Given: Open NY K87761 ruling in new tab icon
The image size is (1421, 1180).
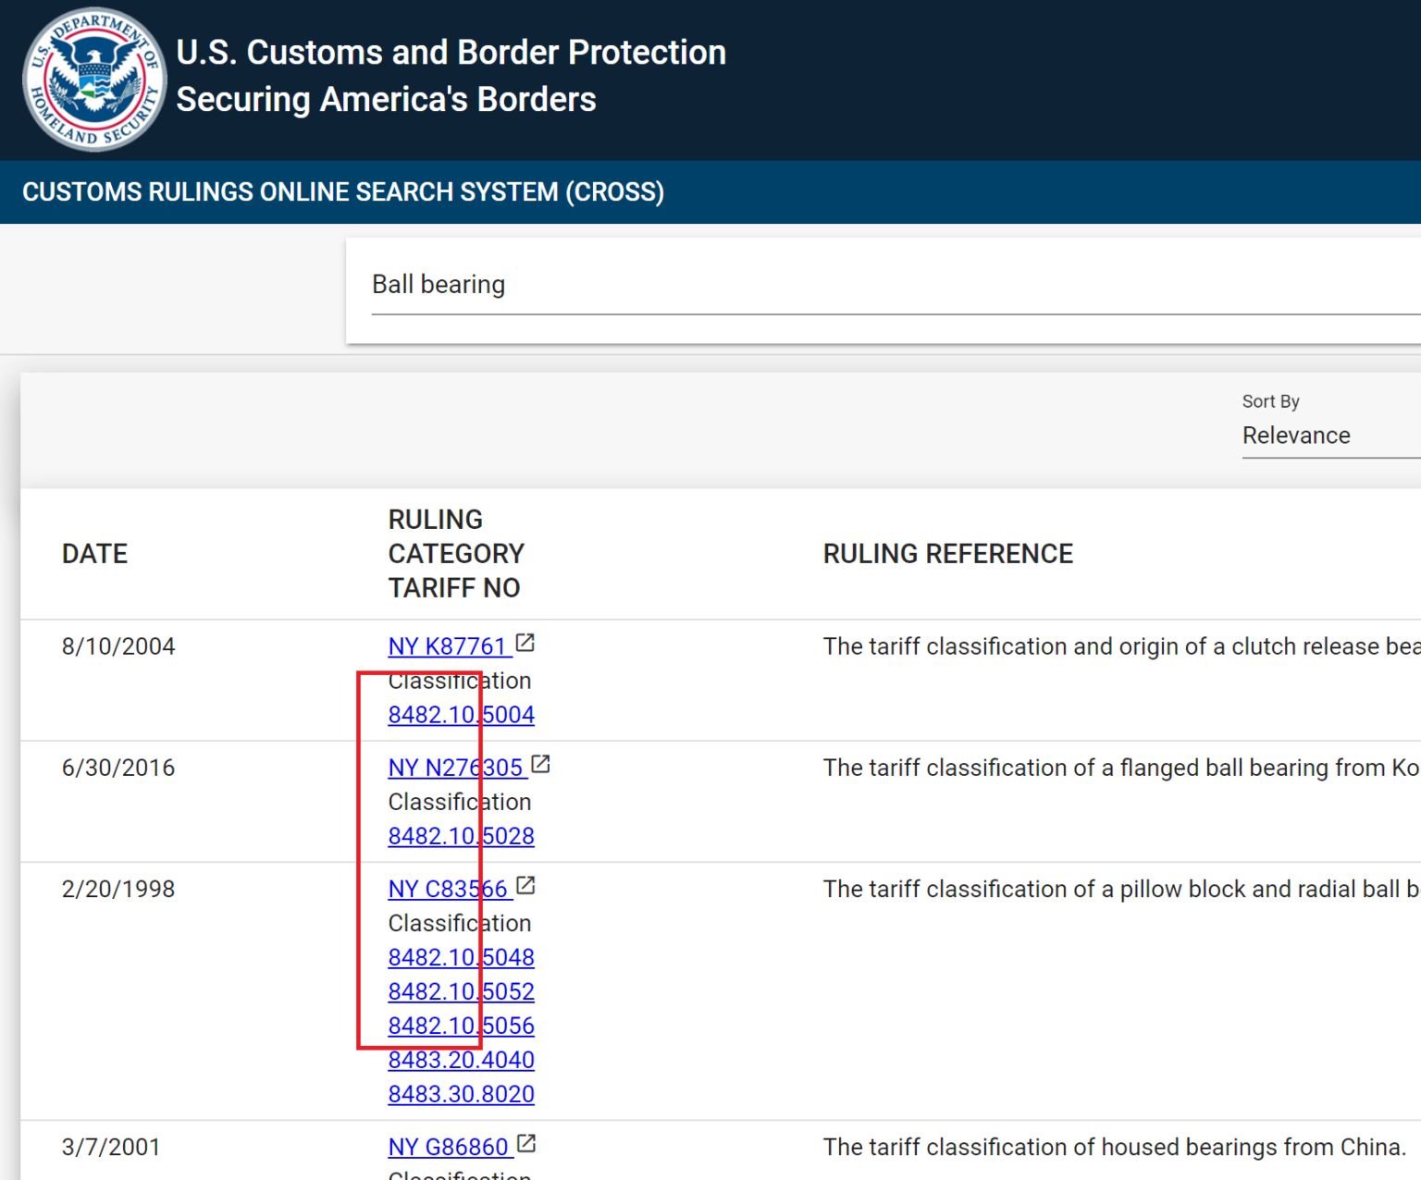Looking at the screenshot, I should click(525, 642).
